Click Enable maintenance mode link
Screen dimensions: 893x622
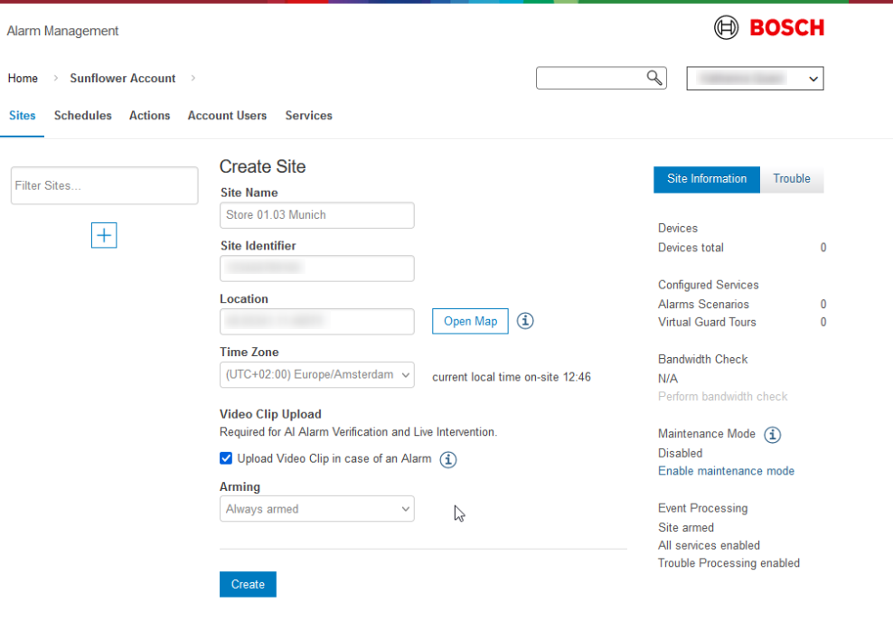click(x=726, y=471)
